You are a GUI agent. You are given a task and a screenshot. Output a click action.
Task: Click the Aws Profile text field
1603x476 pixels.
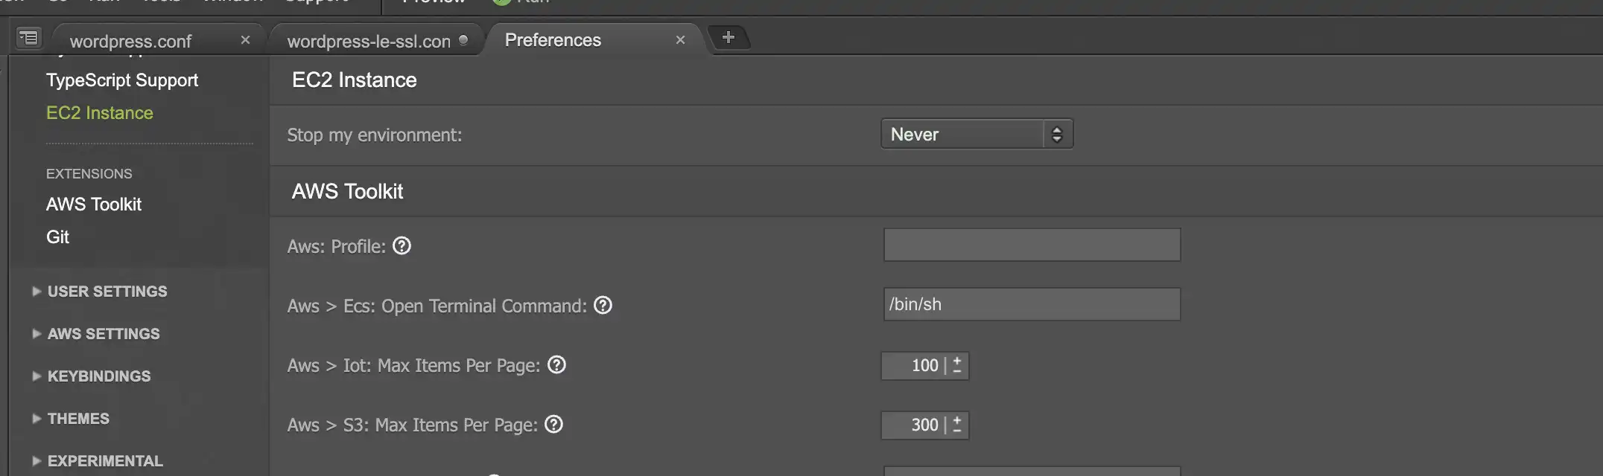coord(1032,245)
